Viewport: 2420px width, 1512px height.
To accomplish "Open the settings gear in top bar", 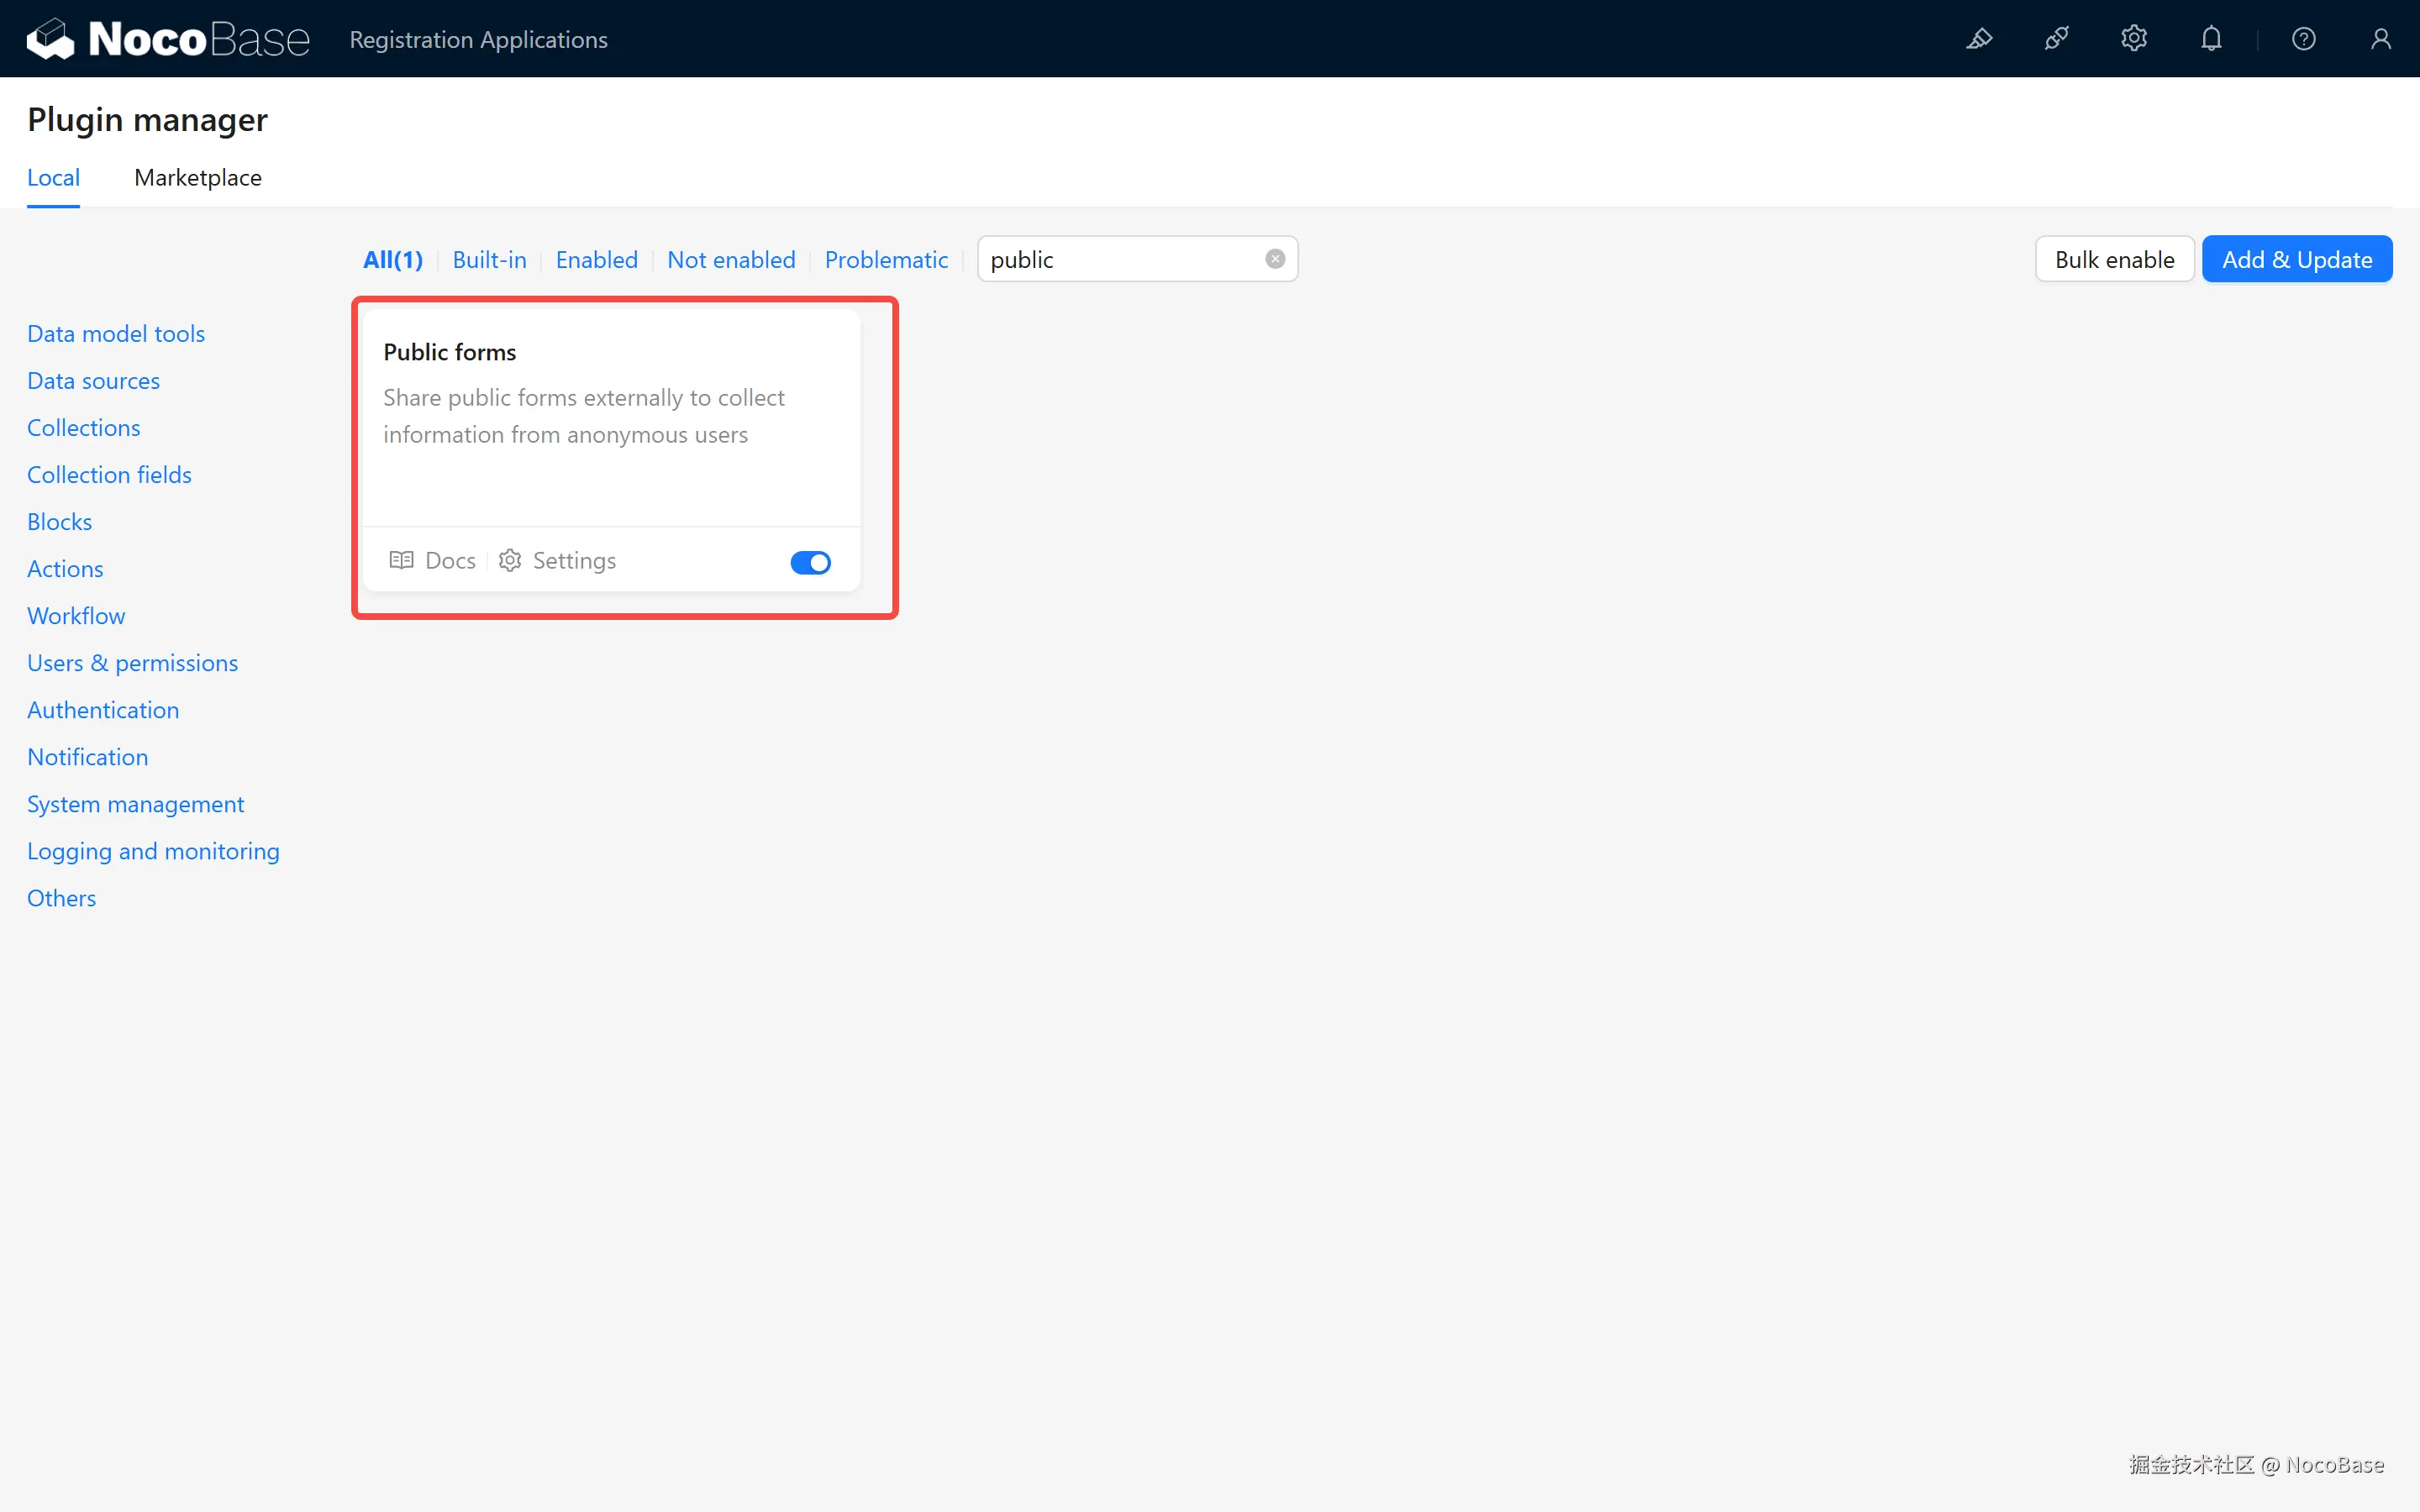I will pos(2133,39).
